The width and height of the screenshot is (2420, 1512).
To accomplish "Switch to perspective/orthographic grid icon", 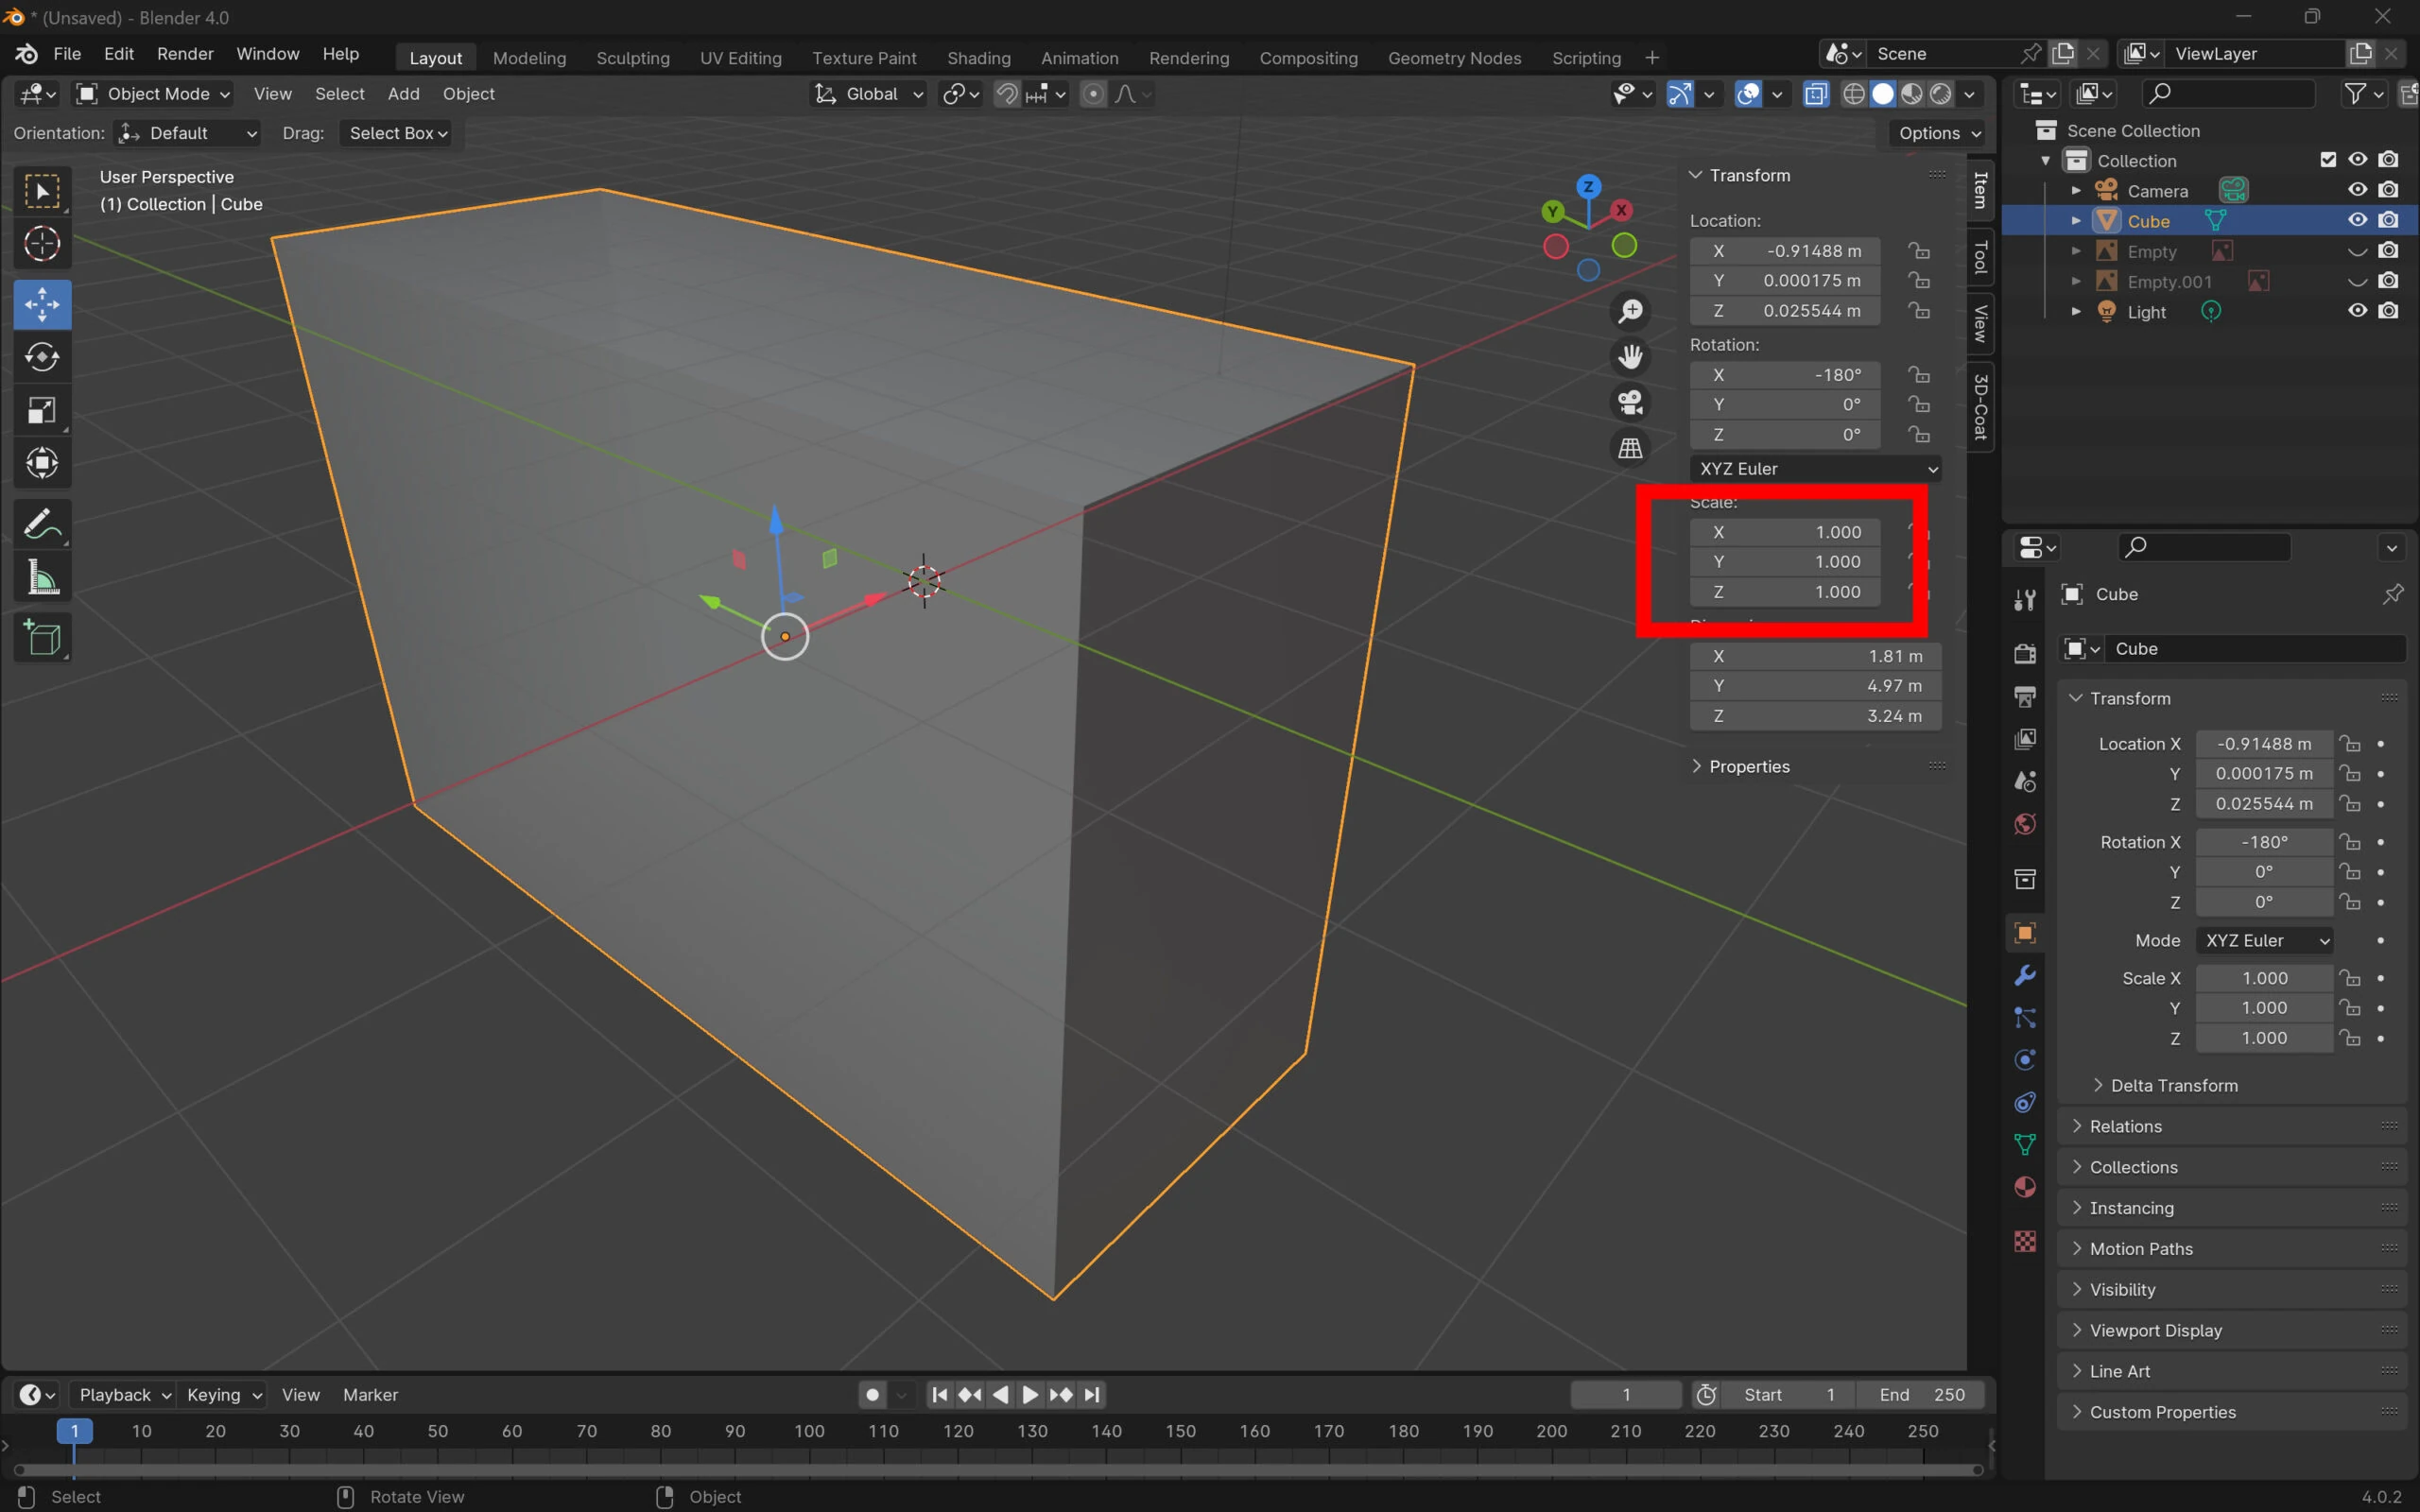I will point(1630,448).
